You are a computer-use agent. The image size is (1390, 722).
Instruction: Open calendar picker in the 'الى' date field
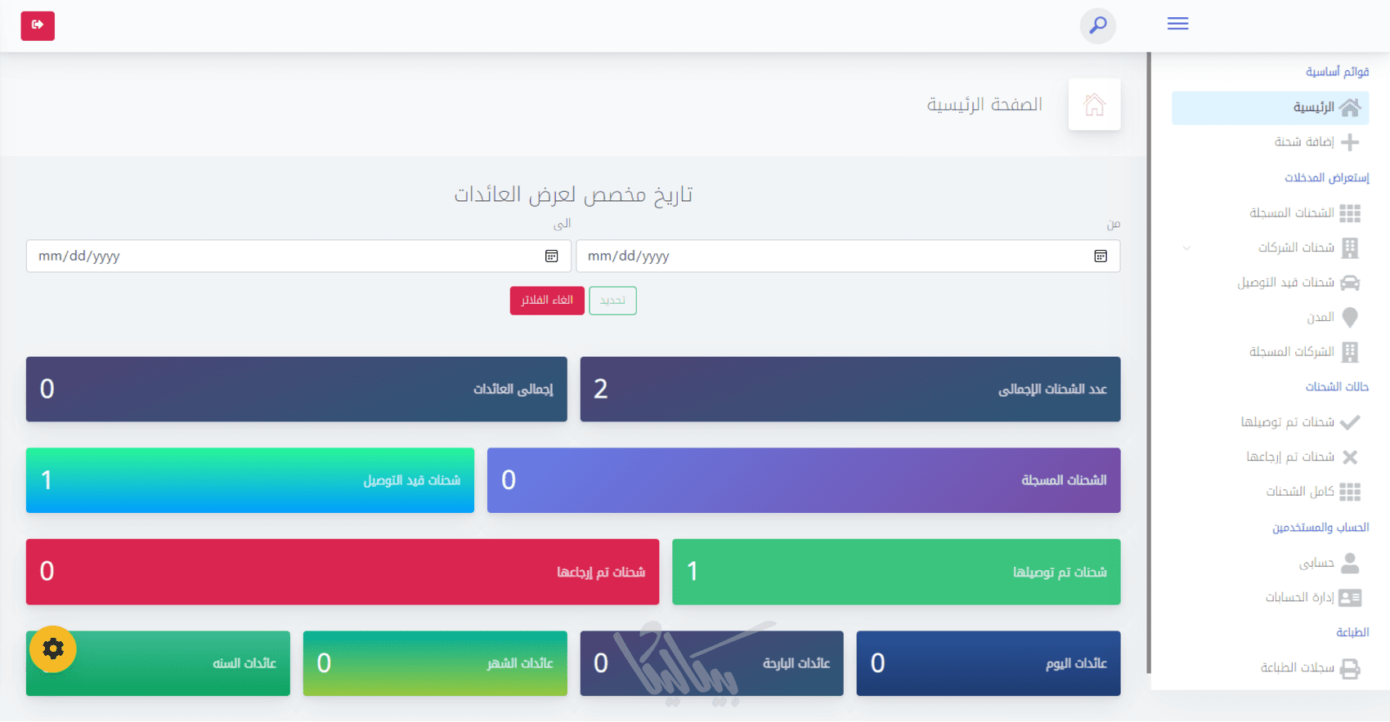[x=552, y=256]
